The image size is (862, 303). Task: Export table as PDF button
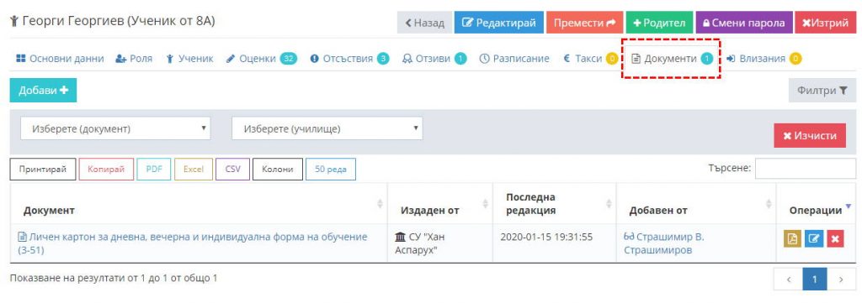click(x=154, y=170)
